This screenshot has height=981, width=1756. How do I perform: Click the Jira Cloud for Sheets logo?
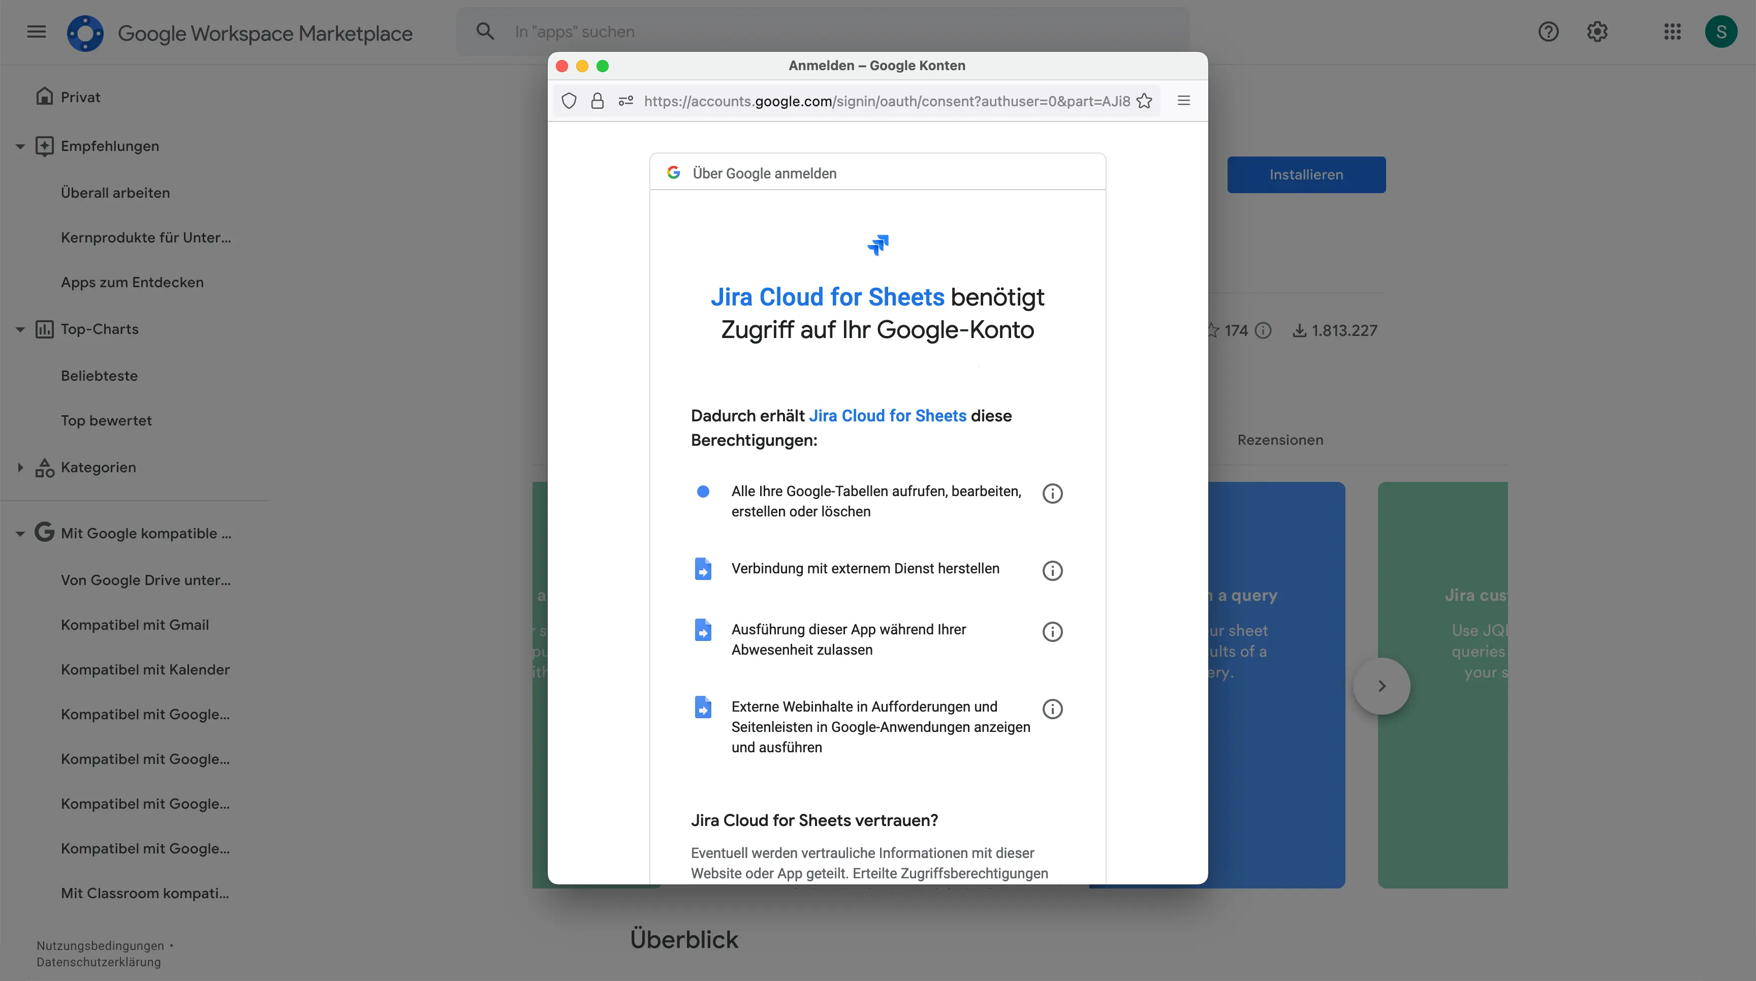click(878, 244)
